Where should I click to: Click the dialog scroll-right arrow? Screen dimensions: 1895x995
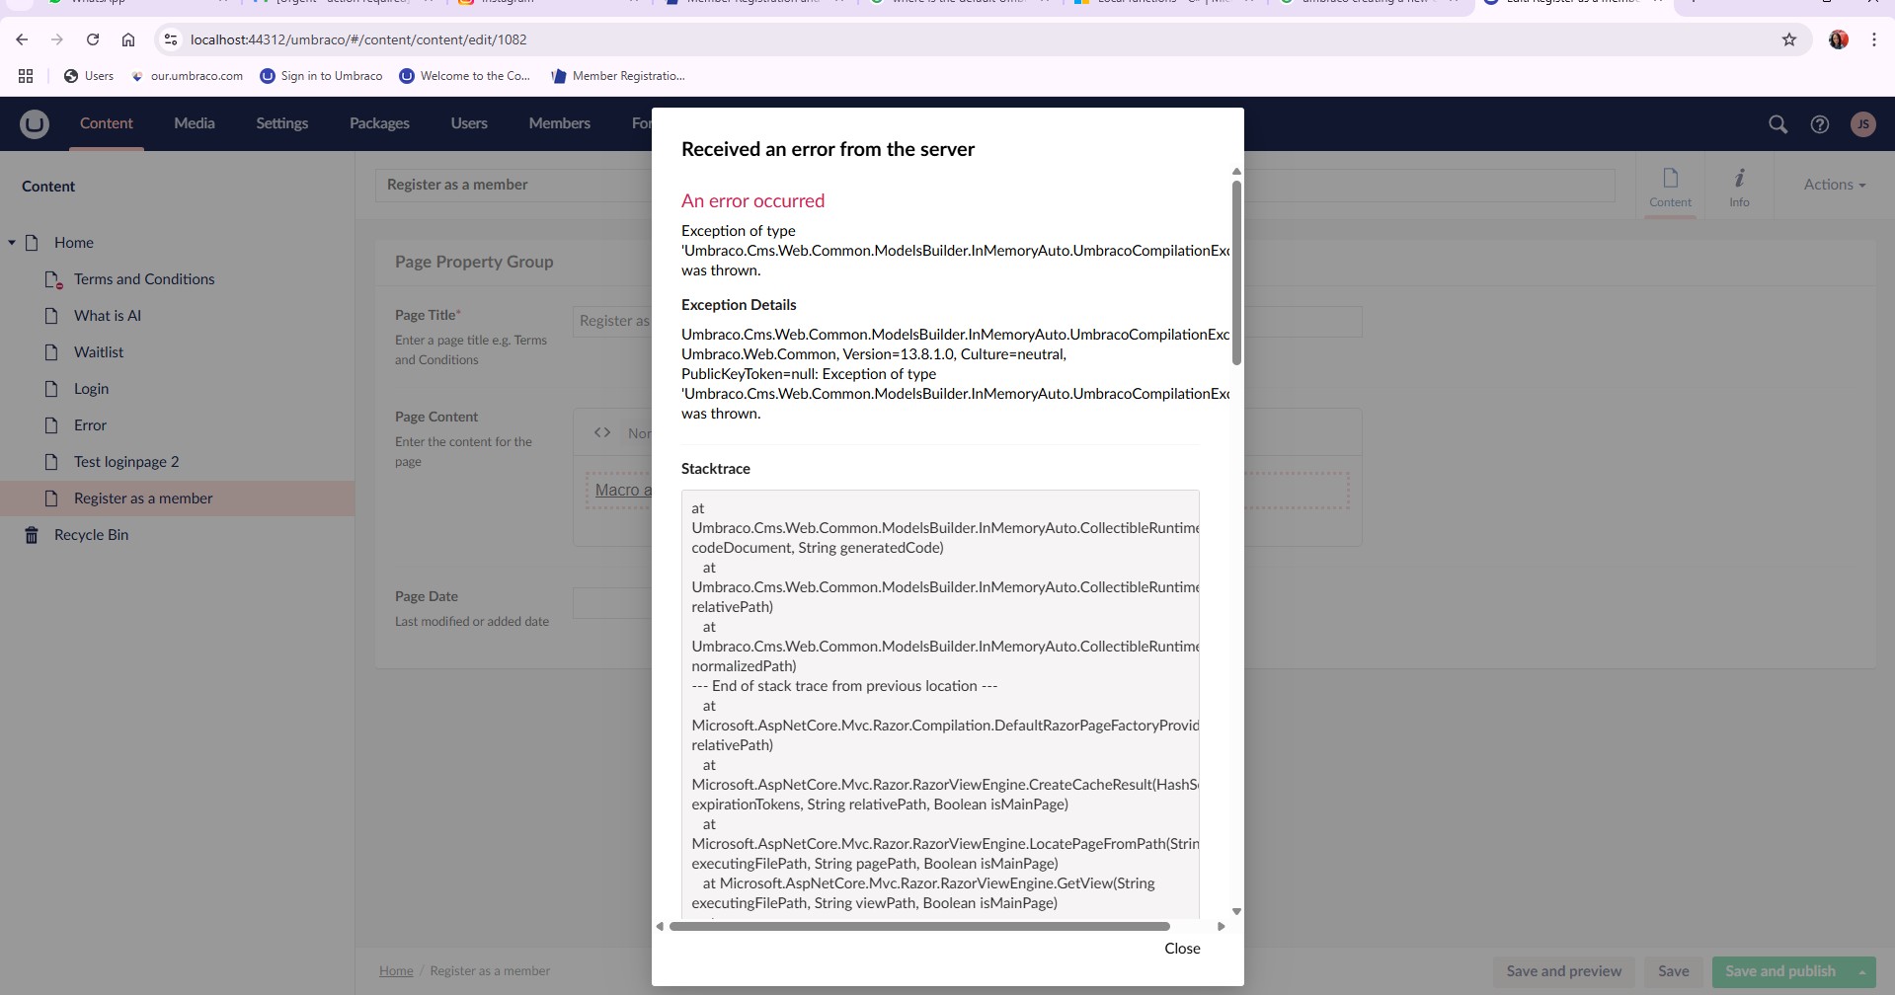(1222, 927)
